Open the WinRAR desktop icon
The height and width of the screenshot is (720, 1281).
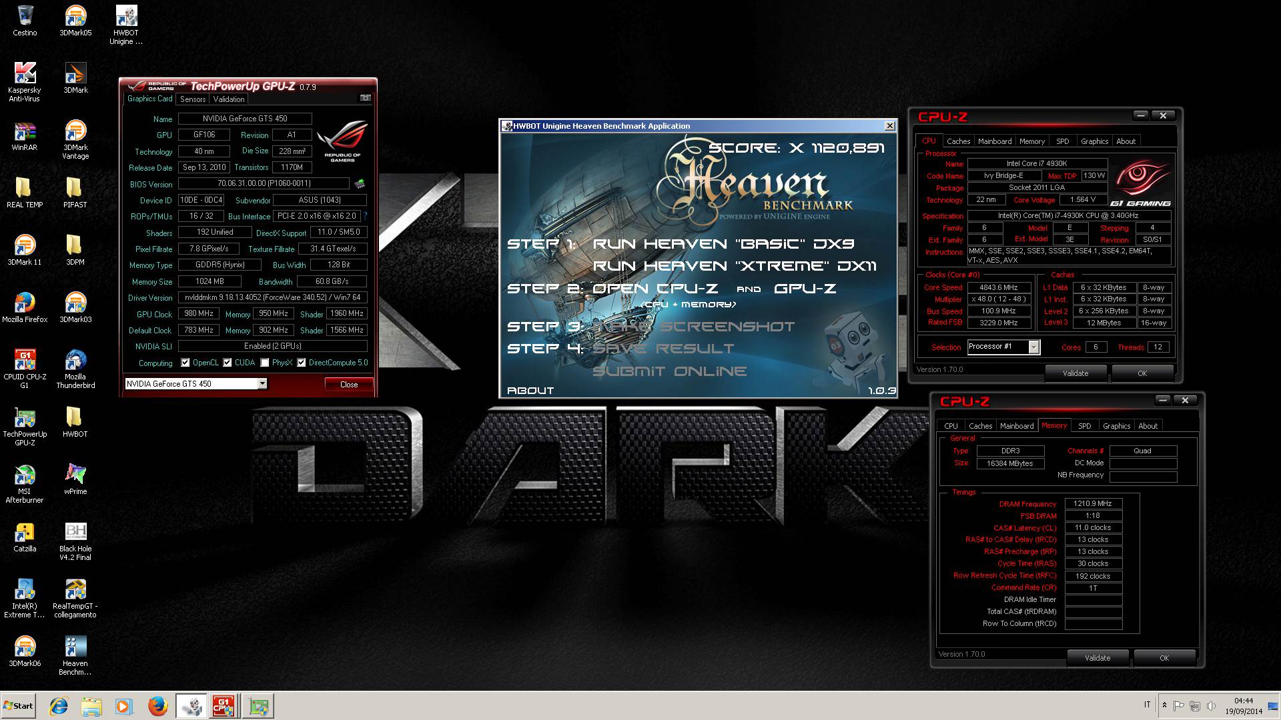(25, 135)
